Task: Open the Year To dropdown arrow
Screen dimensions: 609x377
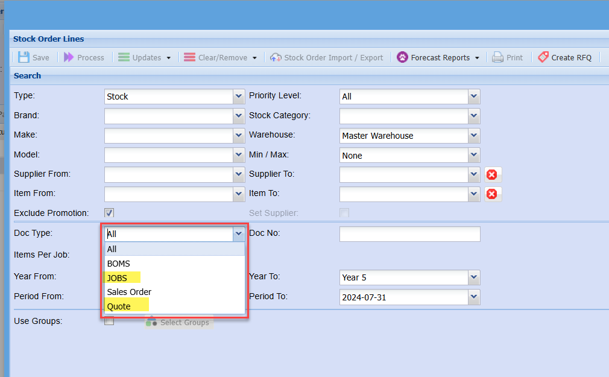Action: coord(474,277)
